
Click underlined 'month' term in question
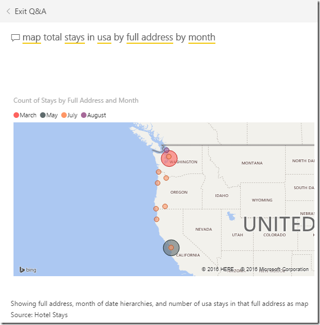[x=202, y=38]
